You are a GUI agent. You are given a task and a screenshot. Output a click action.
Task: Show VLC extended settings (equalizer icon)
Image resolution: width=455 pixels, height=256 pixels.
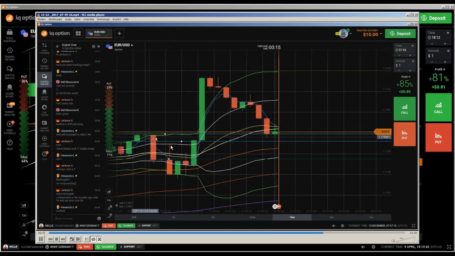(78, 239)
